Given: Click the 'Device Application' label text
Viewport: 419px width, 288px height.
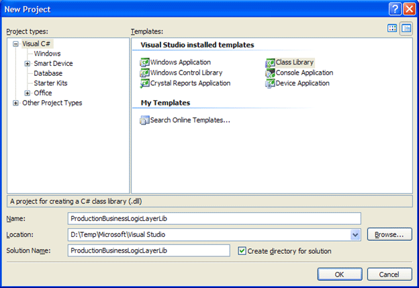Looking at the screenshot, I should pyautogui.click(x=302, y=83).
